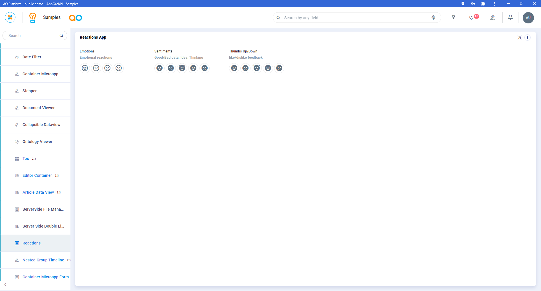The image size is (541, 291).
Task: Open the favorites heart icon with badge
Action: pyautogui.click(x=472, y=17)
